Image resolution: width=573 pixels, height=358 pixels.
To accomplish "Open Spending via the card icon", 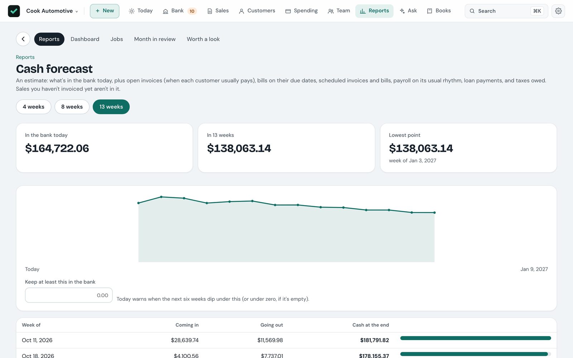I will 288,11.
